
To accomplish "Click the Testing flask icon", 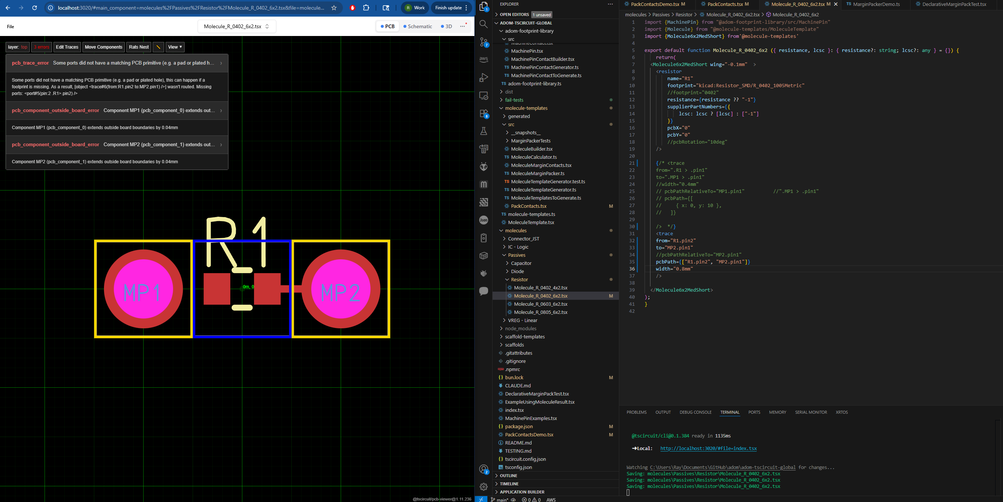I will coord(484,131).
